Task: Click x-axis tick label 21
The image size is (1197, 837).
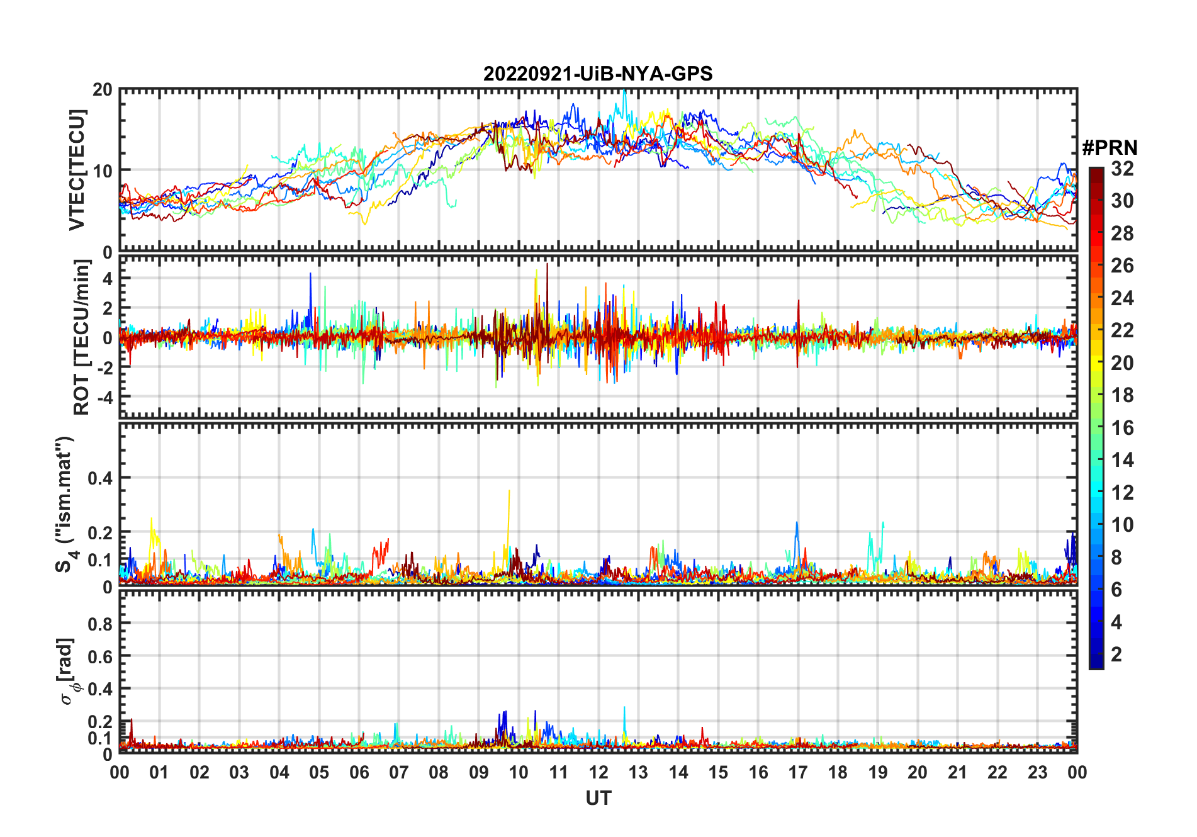Action: 958,772
